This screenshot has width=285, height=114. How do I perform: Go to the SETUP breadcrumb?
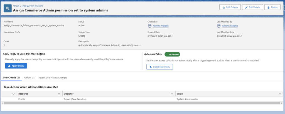point(16,6)
